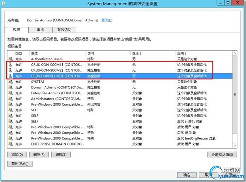Select SELF row applied to 后代 计算机 对象
Screen dimensions: 246x182
120,121
